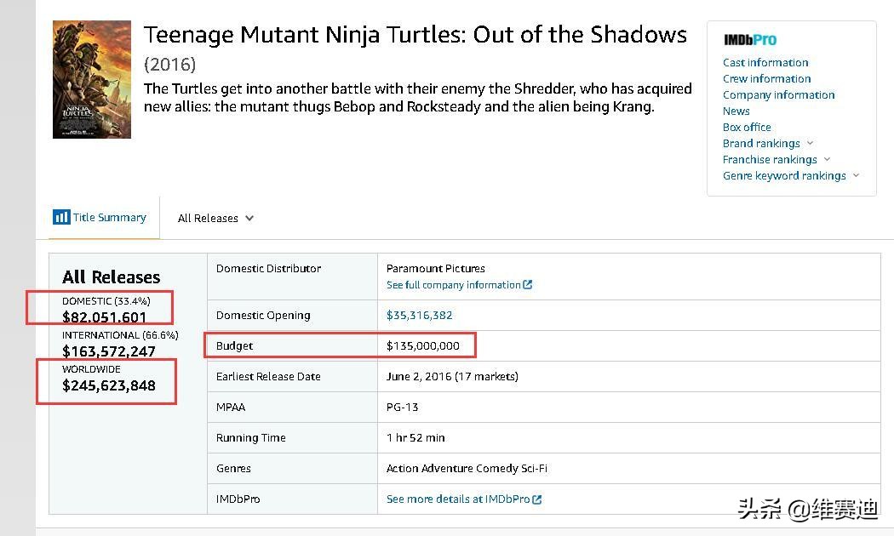Open the Crew information link
The height and width of the screenshot is (536, 894).
(766, 78)
